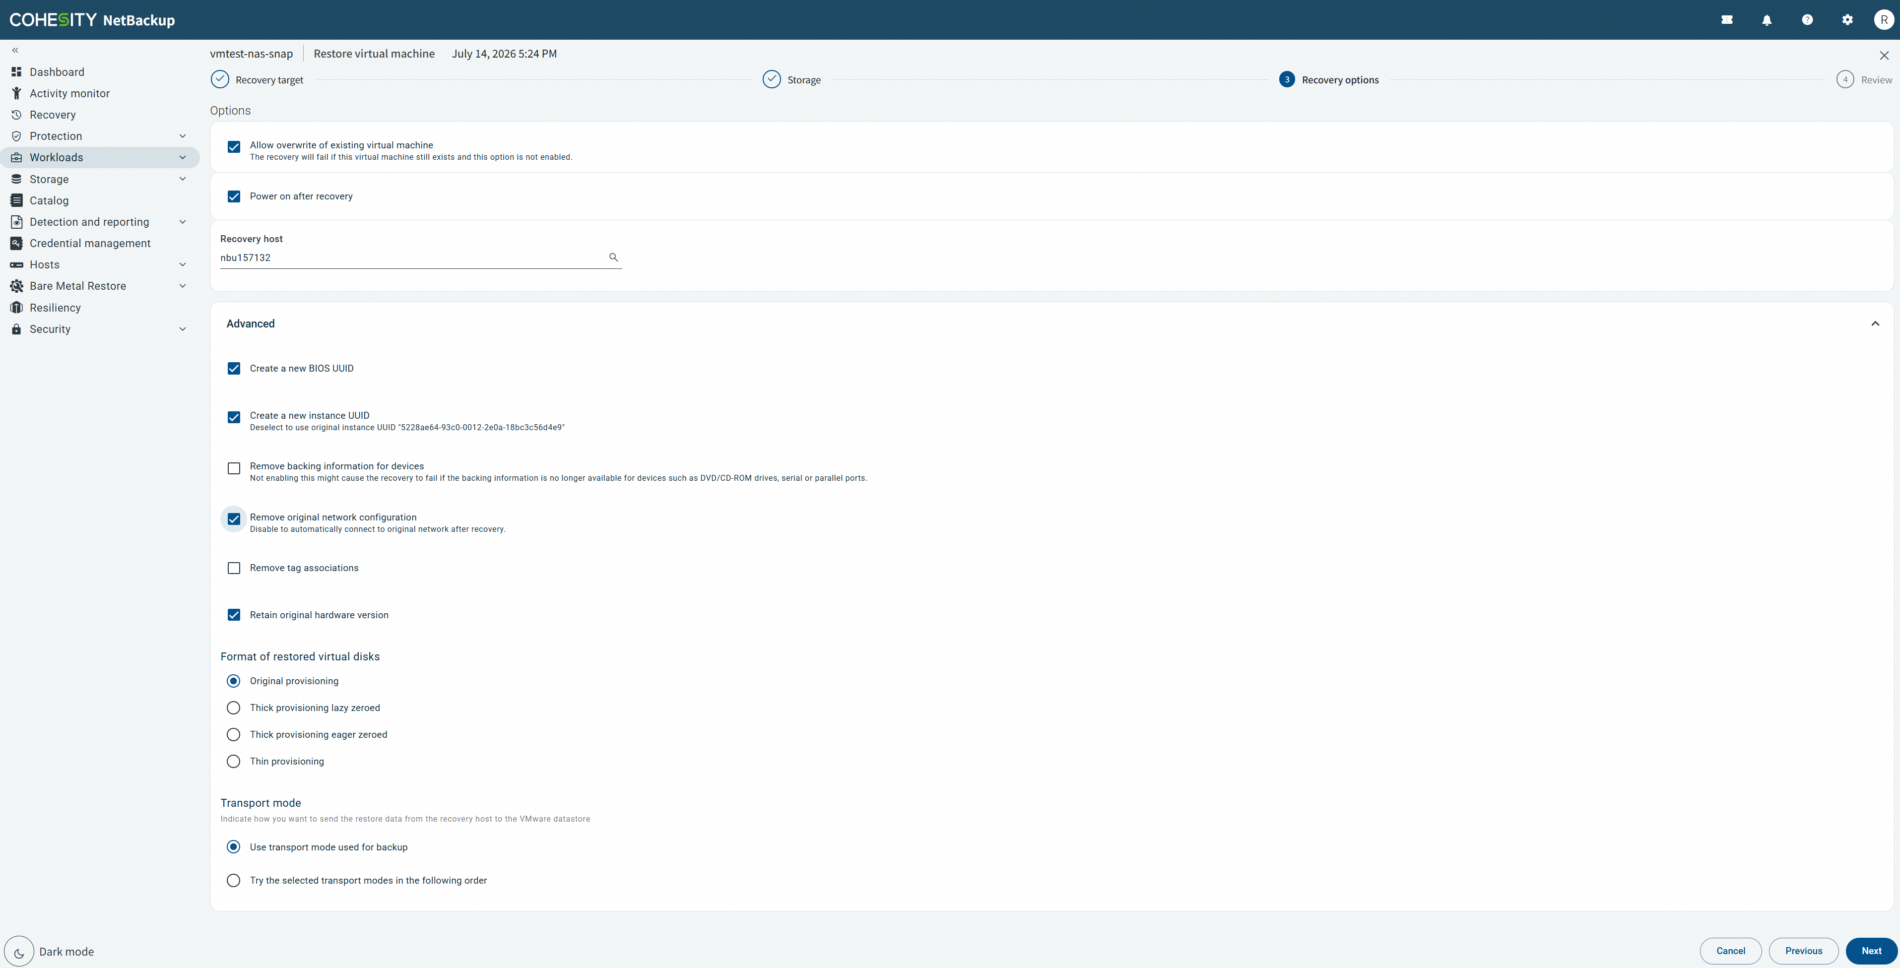The width and height of the screenshot is (1900, 968).
Task: Select Thin provisioning
Action: point(233,761)
